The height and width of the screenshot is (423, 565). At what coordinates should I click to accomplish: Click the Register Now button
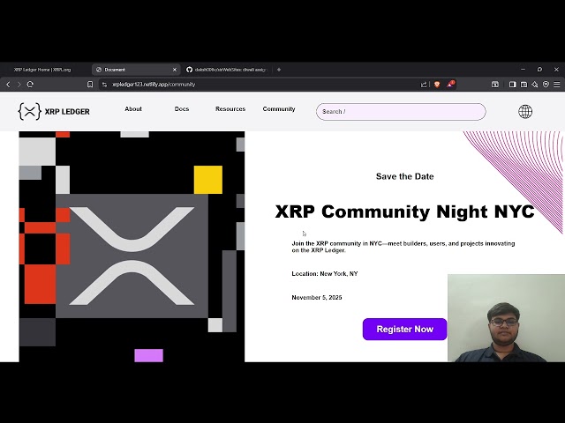[x=404, y=329]
